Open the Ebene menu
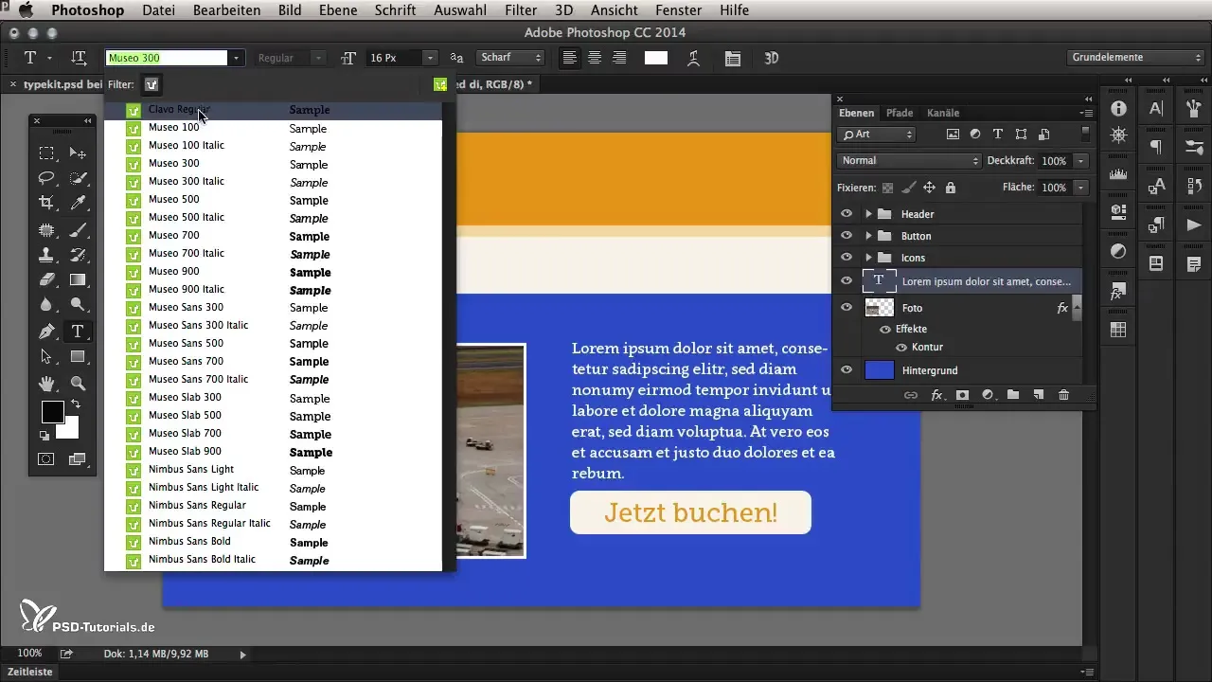This screenshot has height=682, width=1212. 340,10
